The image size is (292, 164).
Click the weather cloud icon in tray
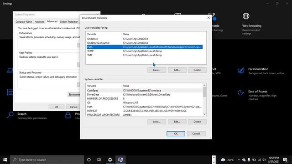click(x=223, y=160)
